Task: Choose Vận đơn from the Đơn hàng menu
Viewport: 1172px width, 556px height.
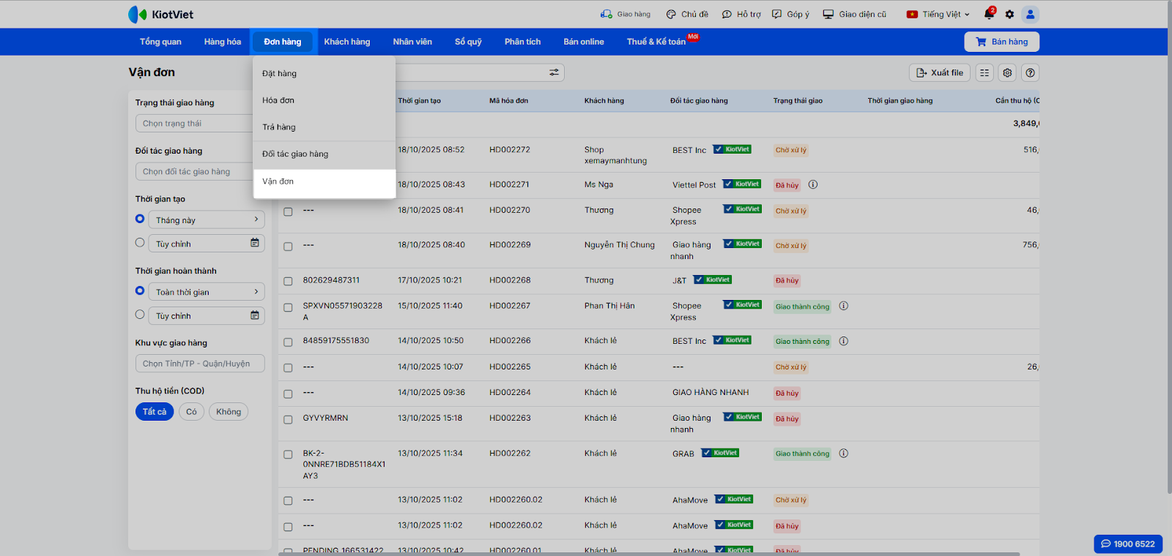Action: [278, 181]
